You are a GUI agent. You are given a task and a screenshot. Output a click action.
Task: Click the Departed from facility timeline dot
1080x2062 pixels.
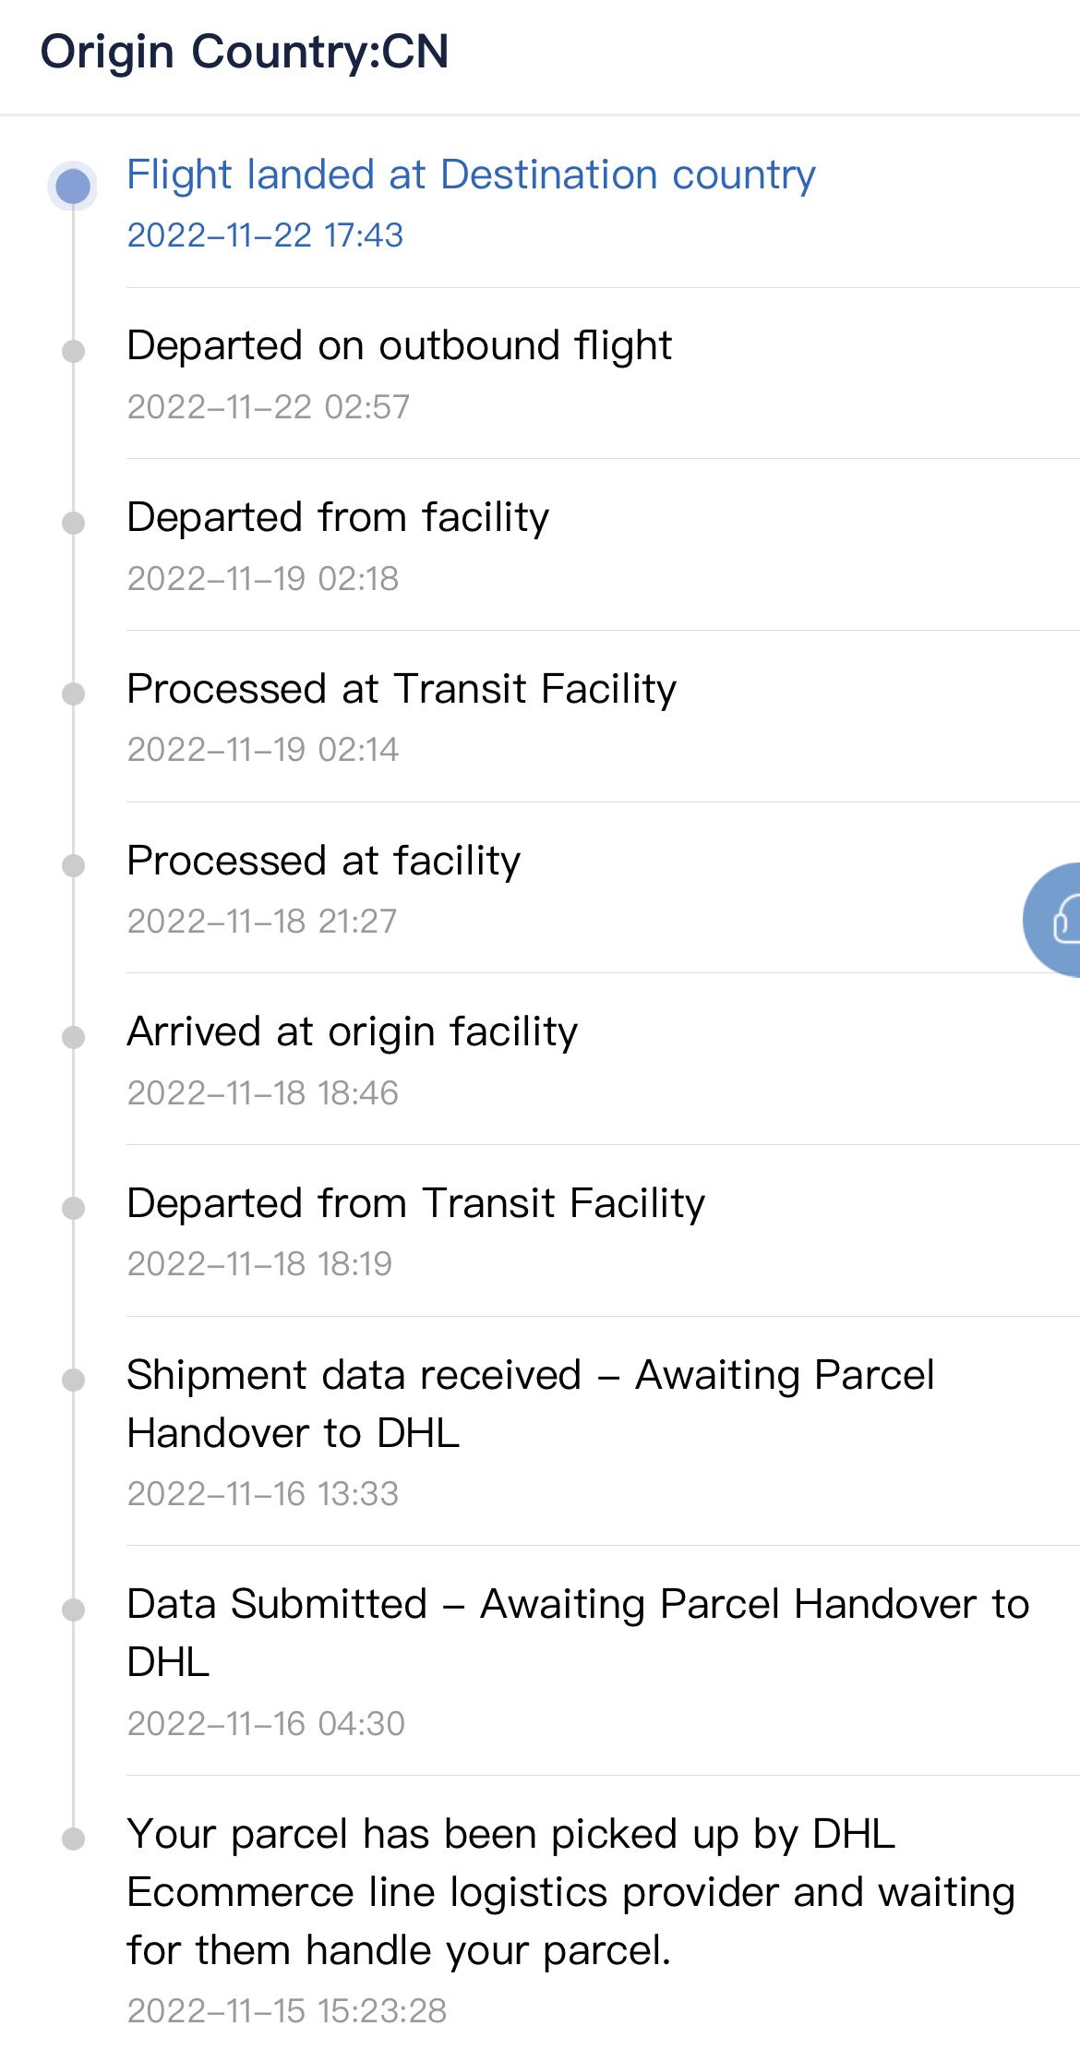pyautogui.click(x=73, y=523)
